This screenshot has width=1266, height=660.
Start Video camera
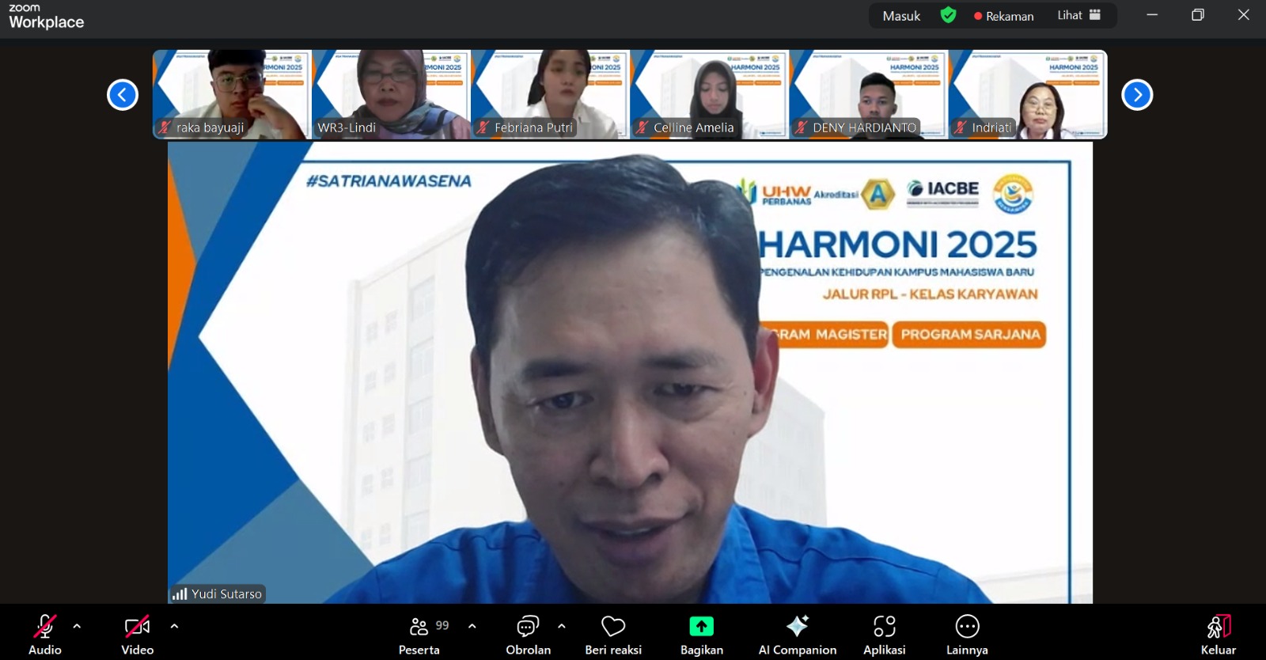coord(138,635)
